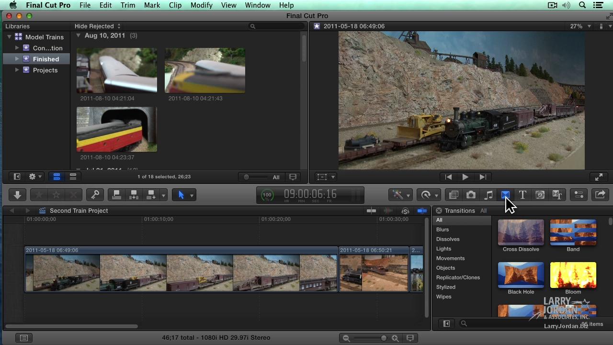
Task: Show the Effects Browser
Action: tap(453, 195)
